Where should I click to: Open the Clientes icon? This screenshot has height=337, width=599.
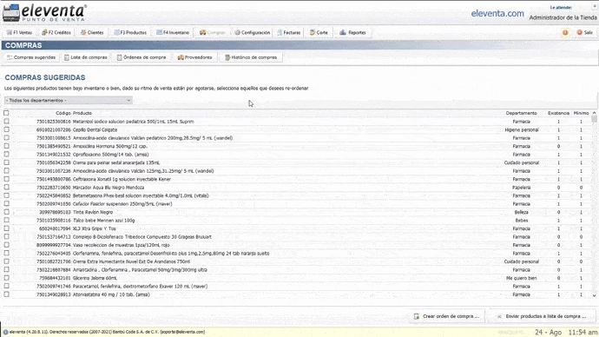(83, 32)
